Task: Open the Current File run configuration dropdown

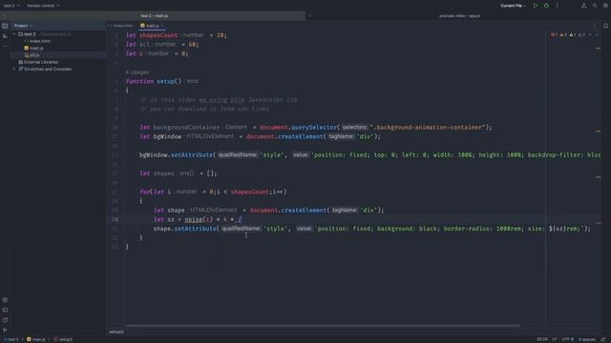Action: (513, 6)
